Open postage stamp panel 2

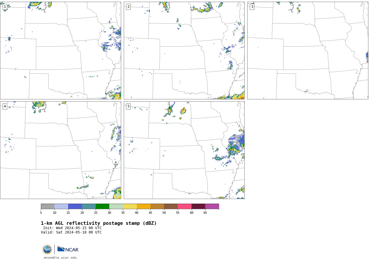(x=184, y=51)
